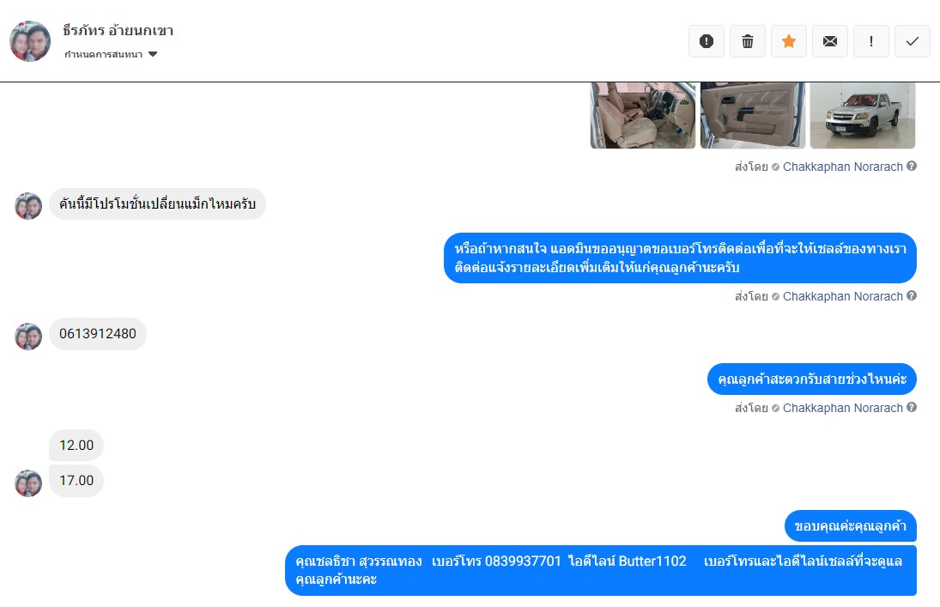Open the assign conversation dropdown arrow
Image resolution: width=940 pixels, height=607 pixels.
point(153,54)
